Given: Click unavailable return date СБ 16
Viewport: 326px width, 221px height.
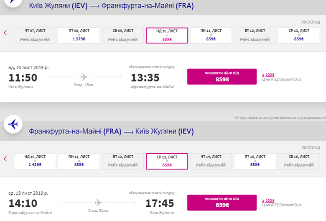Looking at the screenshot, I should click(299, 161).
